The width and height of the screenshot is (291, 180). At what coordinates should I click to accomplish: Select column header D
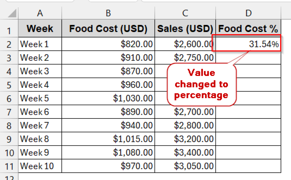coord(248,13)
